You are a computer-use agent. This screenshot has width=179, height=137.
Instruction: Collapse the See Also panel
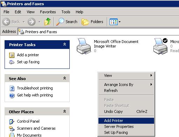pos(64,78)
